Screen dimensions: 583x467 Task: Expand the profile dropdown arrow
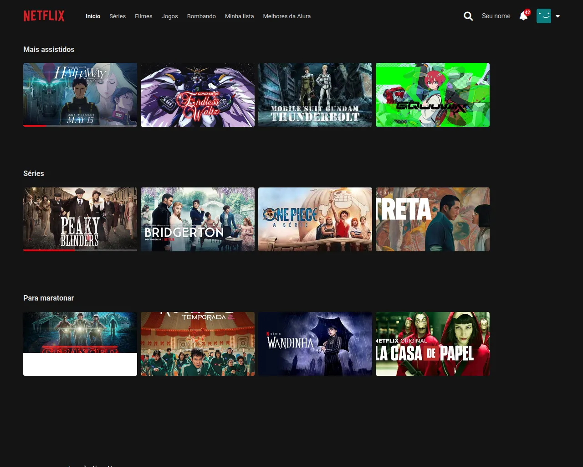557,16
